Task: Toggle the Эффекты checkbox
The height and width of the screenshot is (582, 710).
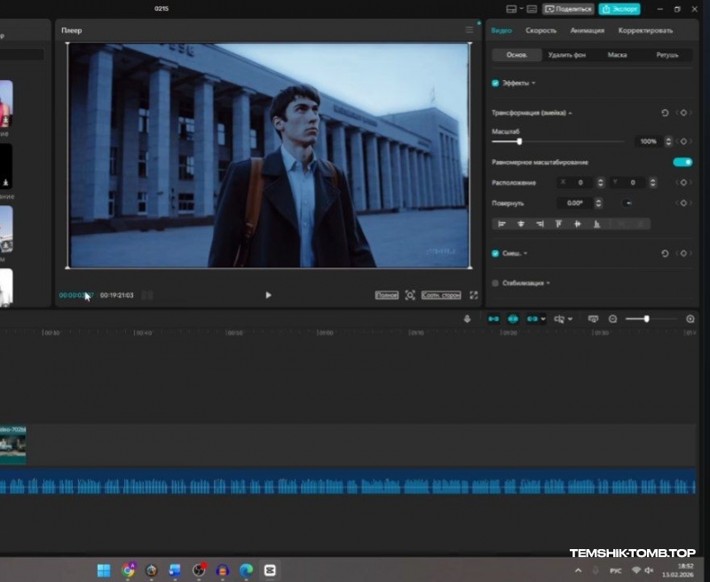Action: tap(495, 83)
